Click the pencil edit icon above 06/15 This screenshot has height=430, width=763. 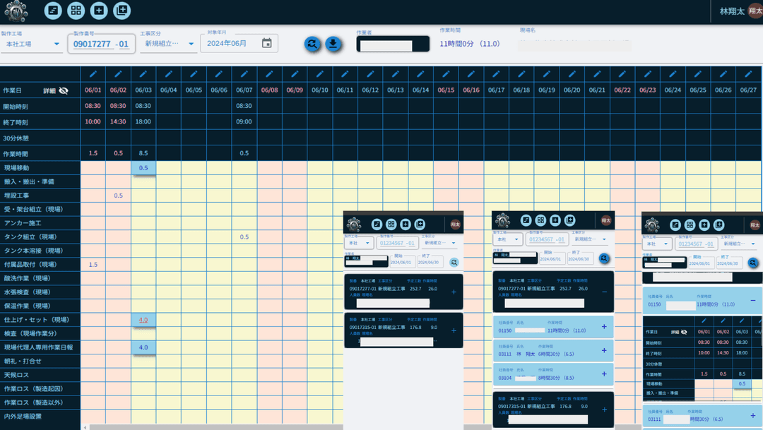click(446, 74)
